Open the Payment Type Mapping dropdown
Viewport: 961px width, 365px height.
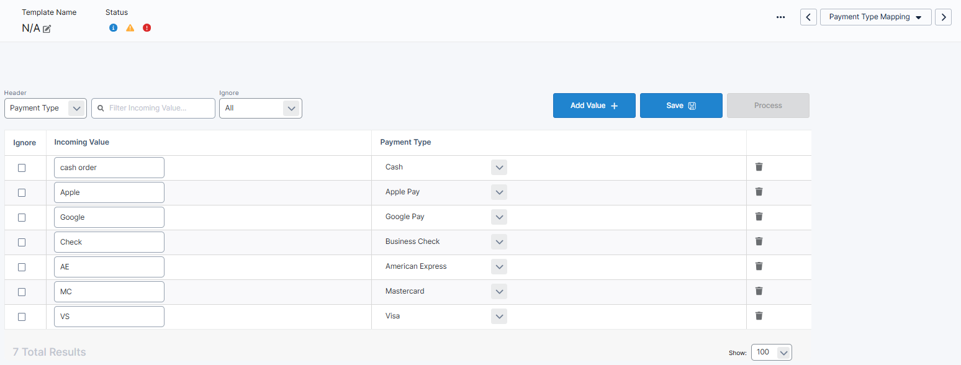[875, 17]
